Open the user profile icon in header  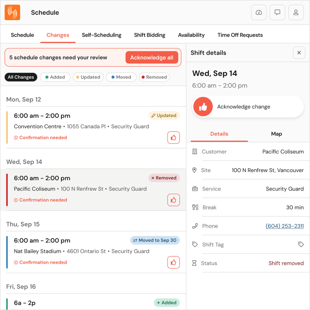296,13
